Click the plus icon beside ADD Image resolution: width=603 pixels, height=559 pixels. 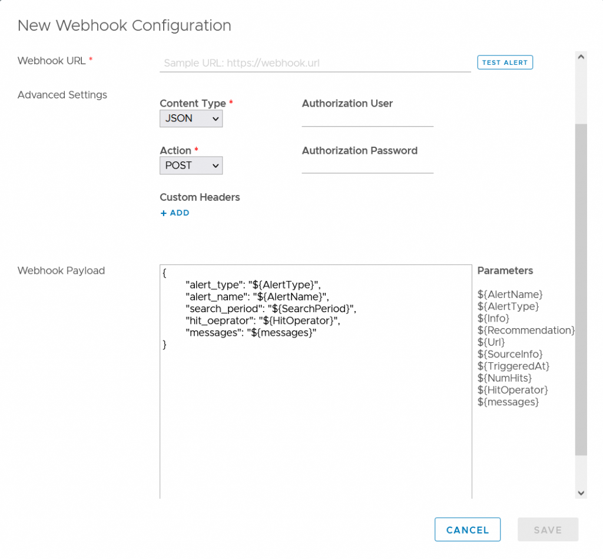click(164, 213)
